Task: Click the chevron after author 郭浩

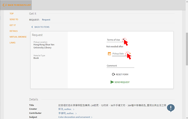Action: point(74,109)
